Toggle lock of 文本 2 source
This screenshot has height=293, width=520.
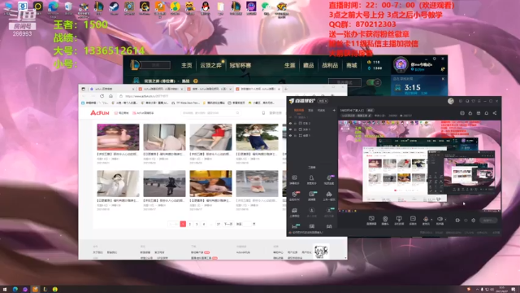(296, 123)
